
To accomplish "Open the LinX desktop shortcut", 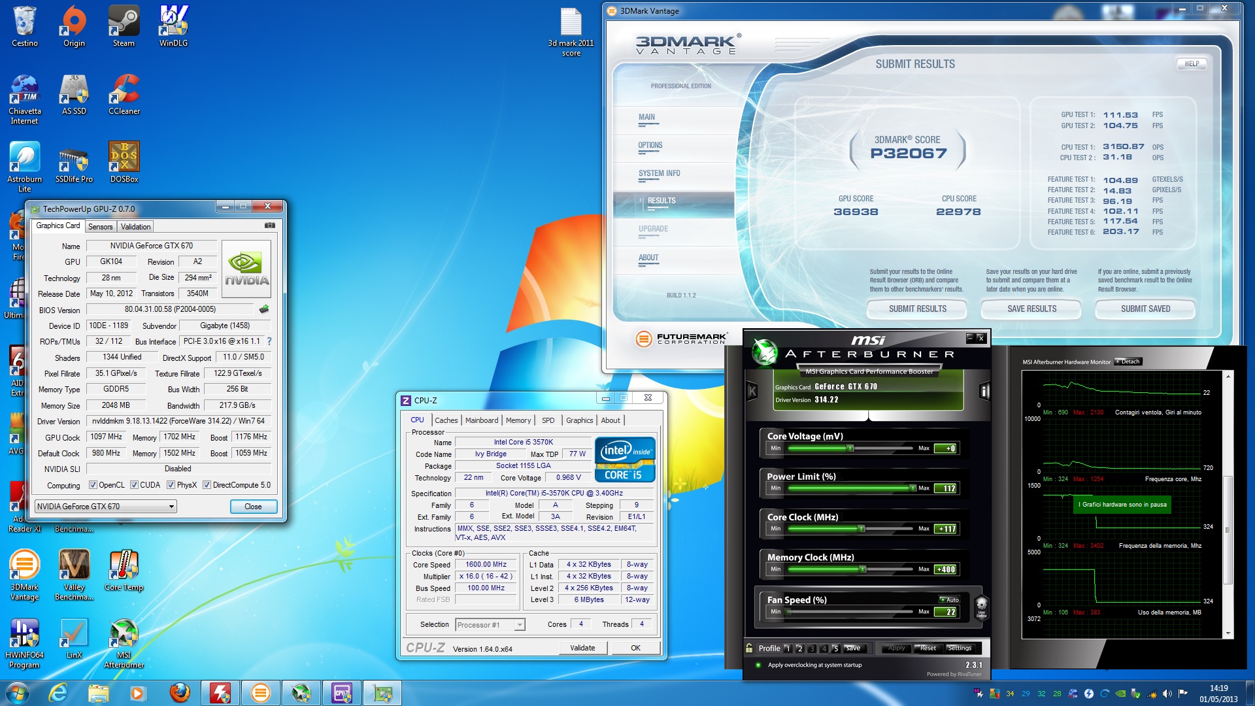I will (x=74, y=638).
